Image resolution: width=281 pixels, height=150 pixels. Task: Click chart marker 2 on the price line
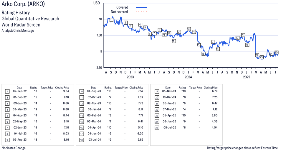tap(126, 23)
